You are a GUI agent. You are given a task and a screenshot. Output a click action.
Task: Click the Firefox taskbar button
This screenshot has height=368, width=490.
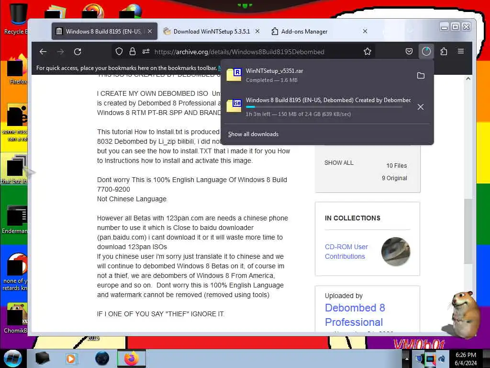coord(131,358)
